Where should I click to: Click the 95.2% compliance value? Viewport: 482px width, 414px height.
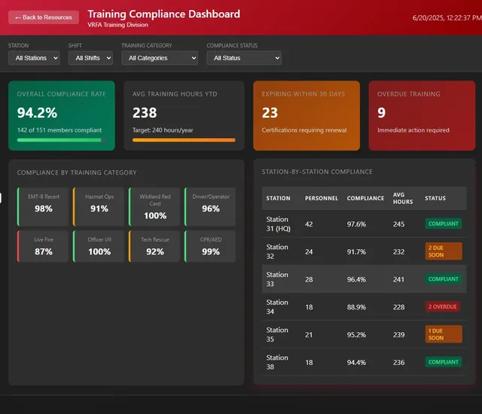356,335
